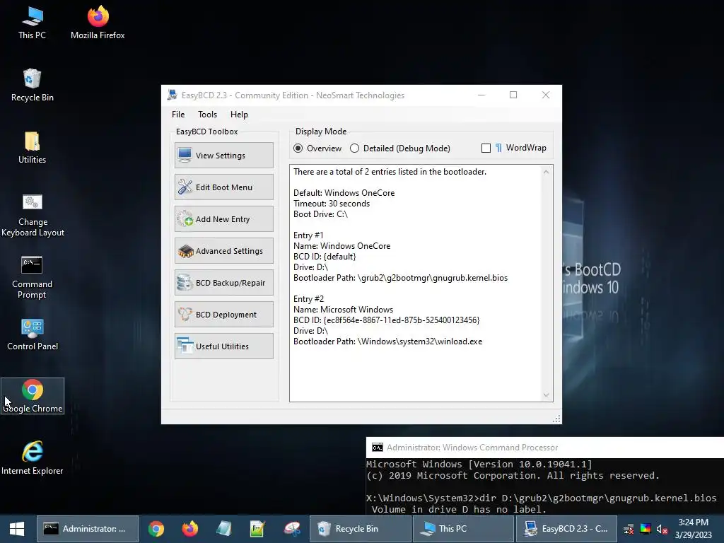This screenshot has height=543, width=724.
Task: Open Chrome from the taskbar
Action: click(x=156, y=529)
